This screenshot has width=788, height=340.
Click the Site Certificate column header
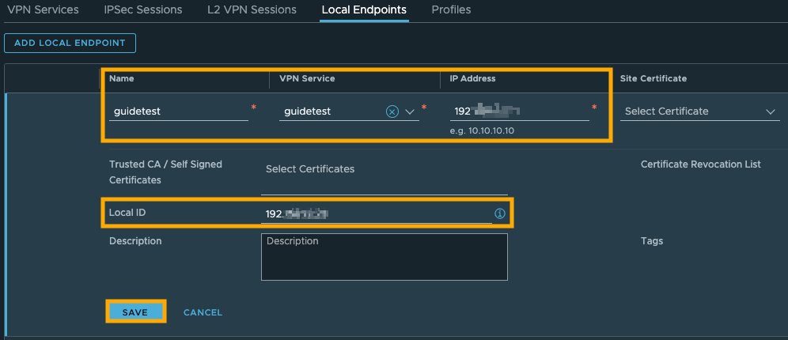(654, 78)
